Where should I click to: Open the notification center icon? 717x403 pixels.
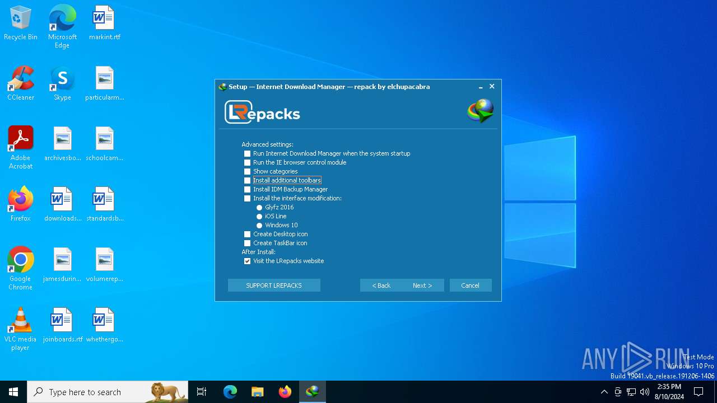click(699, 392)
